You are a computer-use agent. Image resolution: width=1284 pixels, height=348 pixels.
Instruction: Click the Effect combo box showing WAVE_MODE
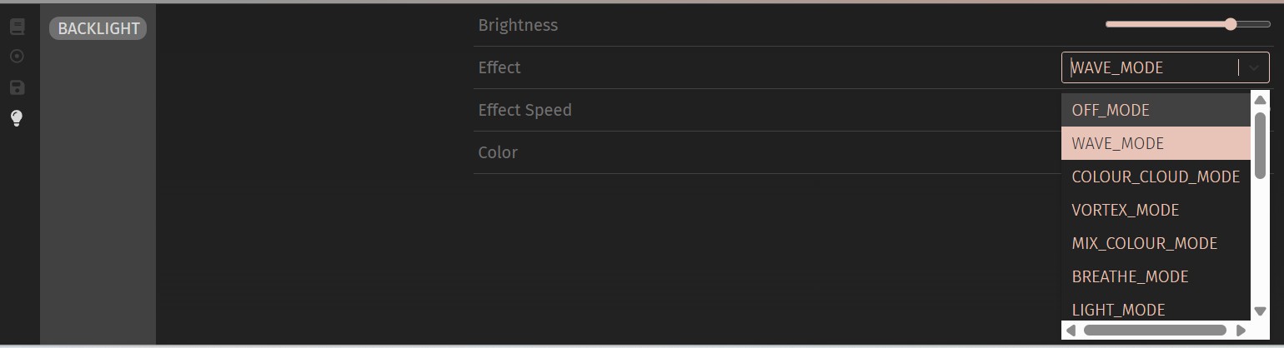tap(1151, 67)
